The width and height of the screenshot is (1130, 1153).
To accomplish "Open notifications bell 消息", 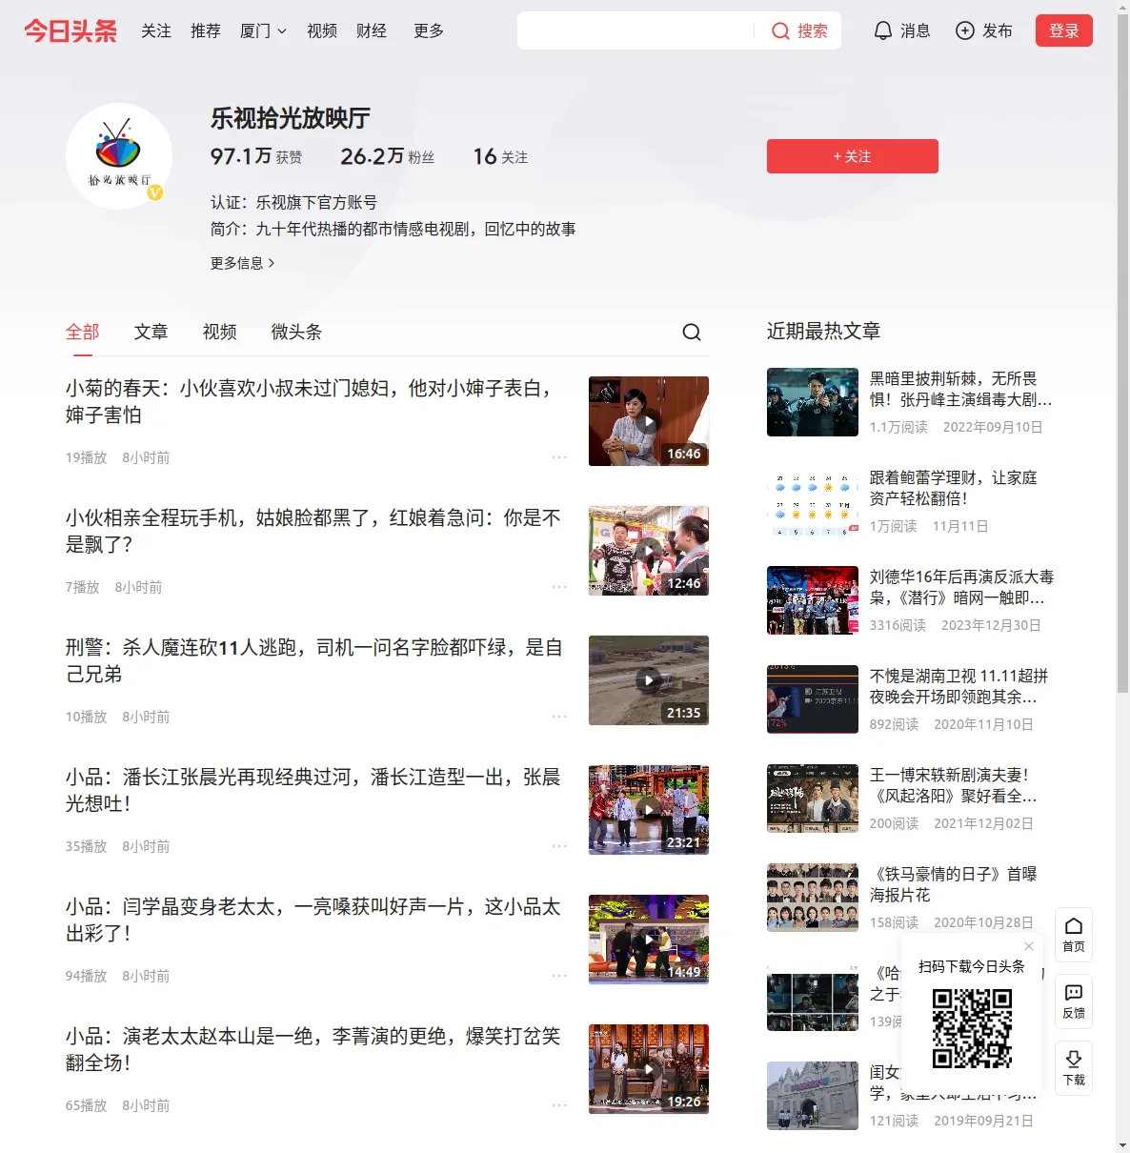I will [x=901, y=30].
